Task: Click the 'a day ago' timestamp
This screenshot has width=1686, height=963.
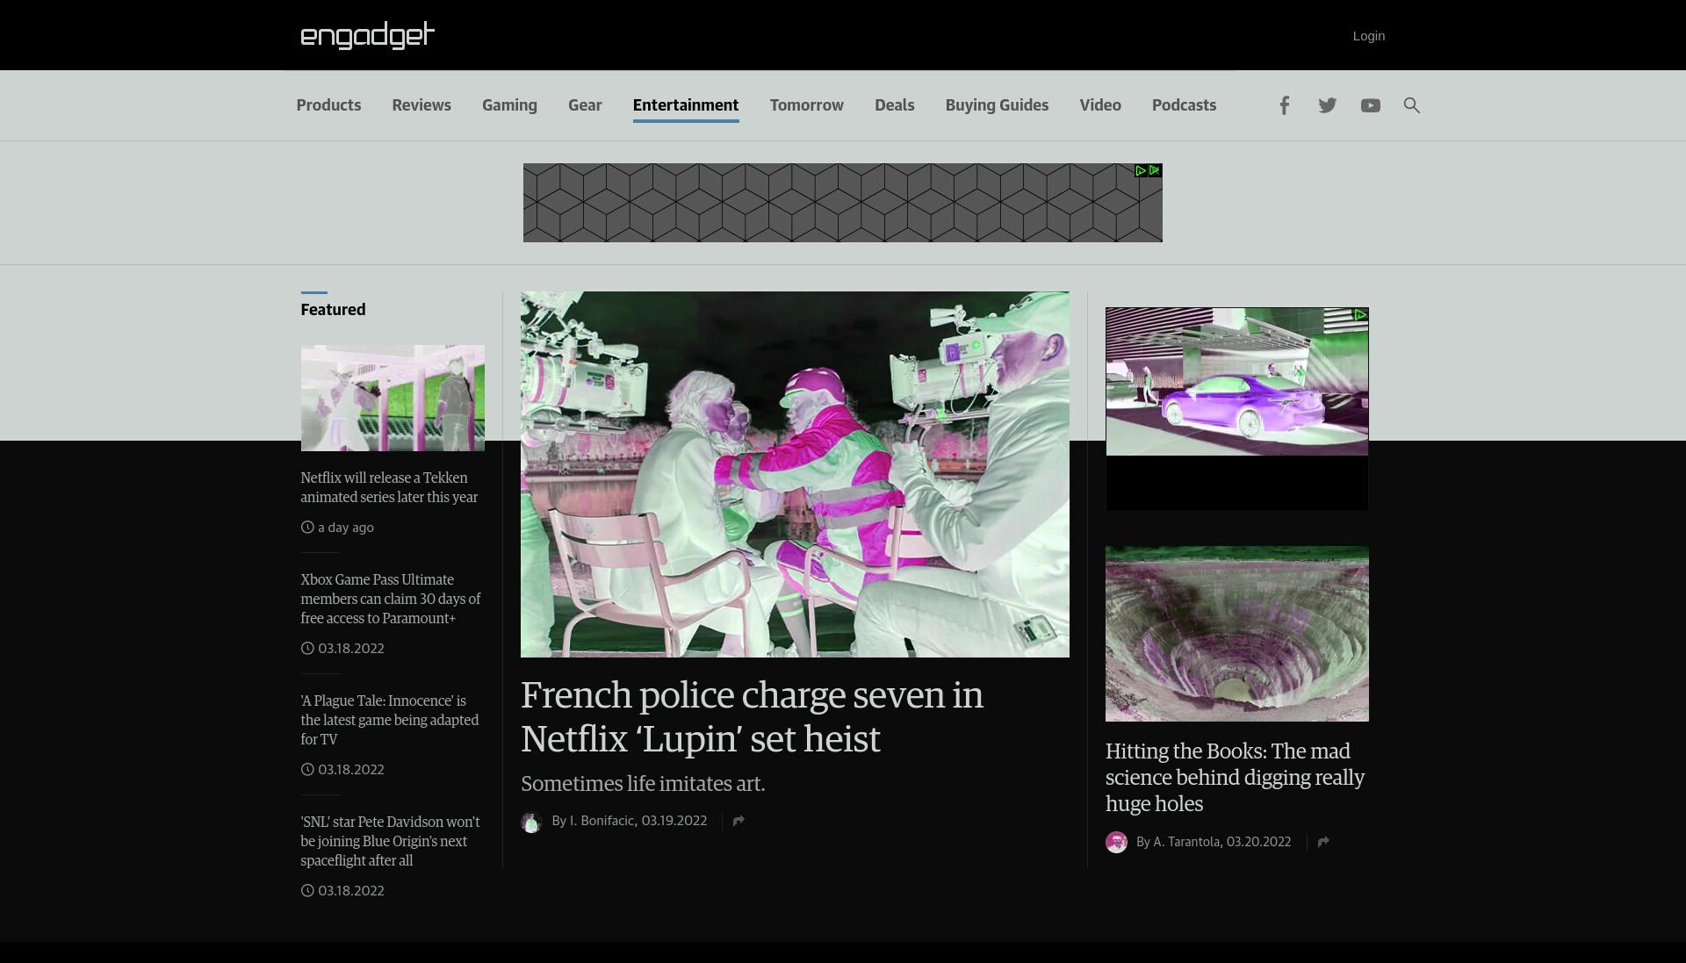Action: tap(345, 528)
